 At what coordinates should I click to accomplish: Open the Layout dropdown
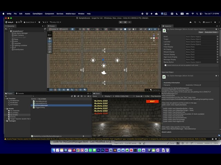[x=207, y=22]
